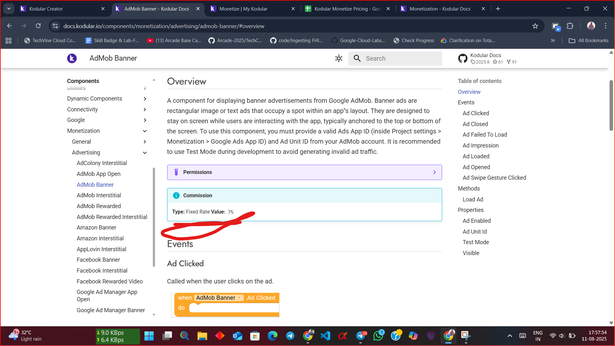Open the Kodular Docs GitHub repository link
Viewport: 615px width, 346px height.
(488, 58)
